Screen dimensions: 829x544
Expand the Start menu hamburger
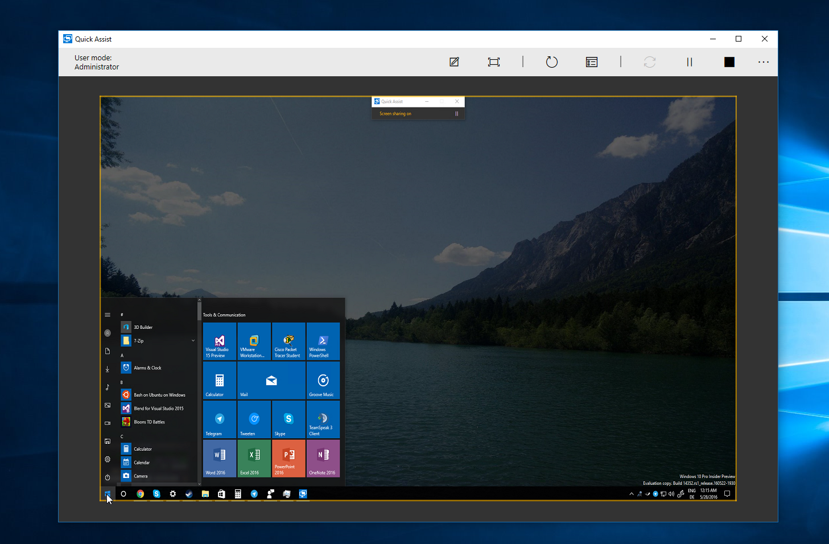108,314
